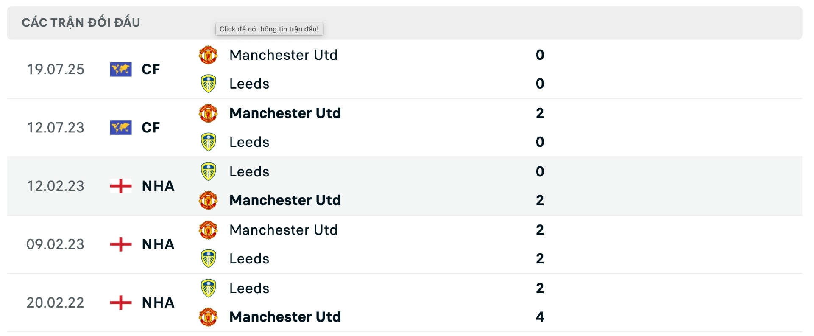
Task: Click the Manchester Utd crest in the 20.02.22 match
Action: tap(209, 317)
